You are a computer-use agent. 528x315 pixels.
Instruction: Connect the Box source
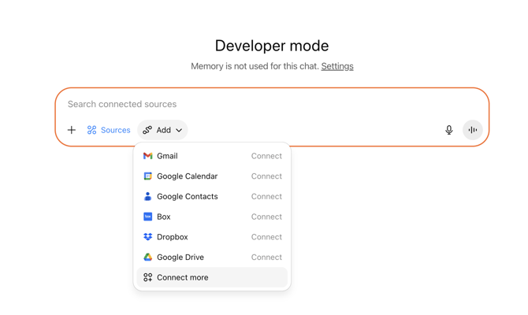(x=266, y=217)
